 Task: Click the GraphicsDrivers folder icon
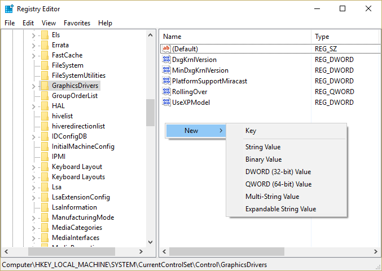click(x=45, y=86)
